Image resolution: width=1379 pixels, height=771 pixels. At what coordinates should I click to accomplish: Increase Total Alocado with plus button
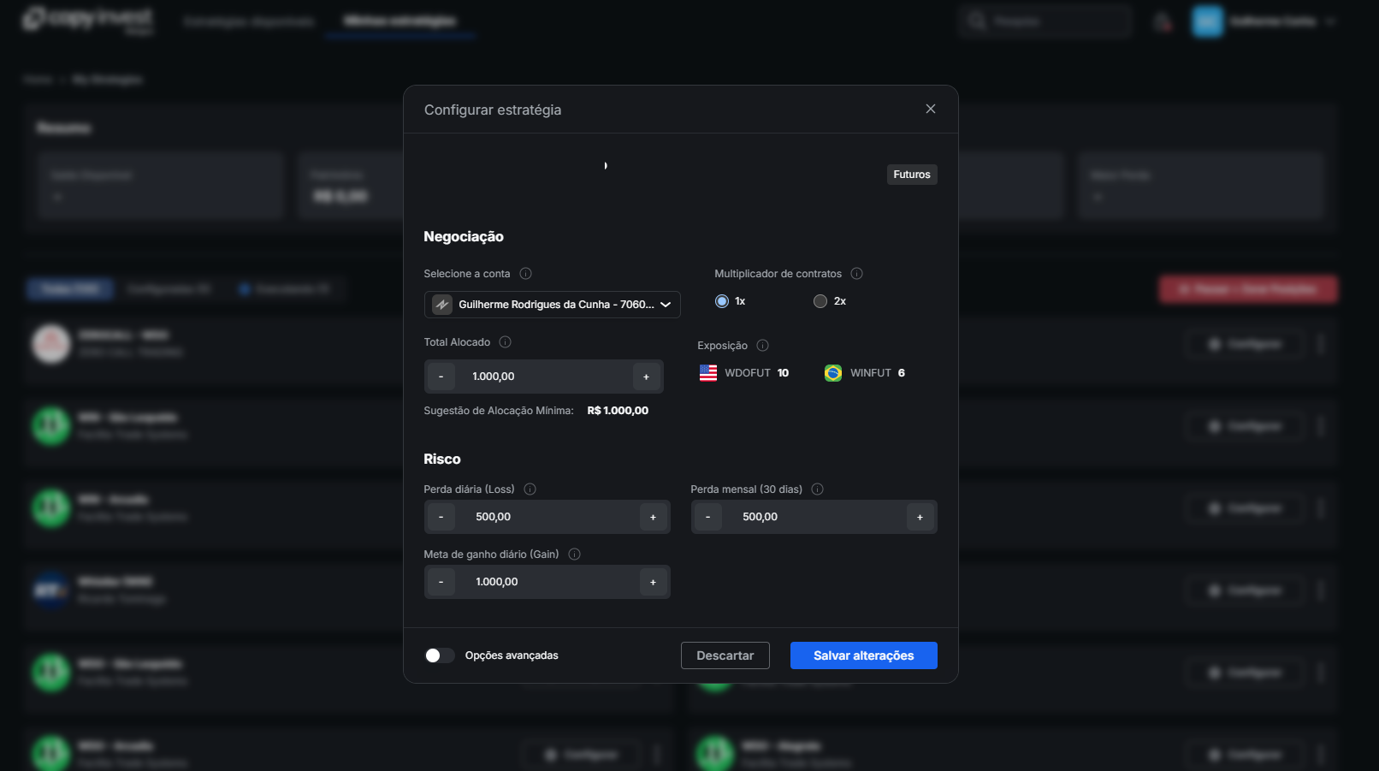click(x=646, y=377)
